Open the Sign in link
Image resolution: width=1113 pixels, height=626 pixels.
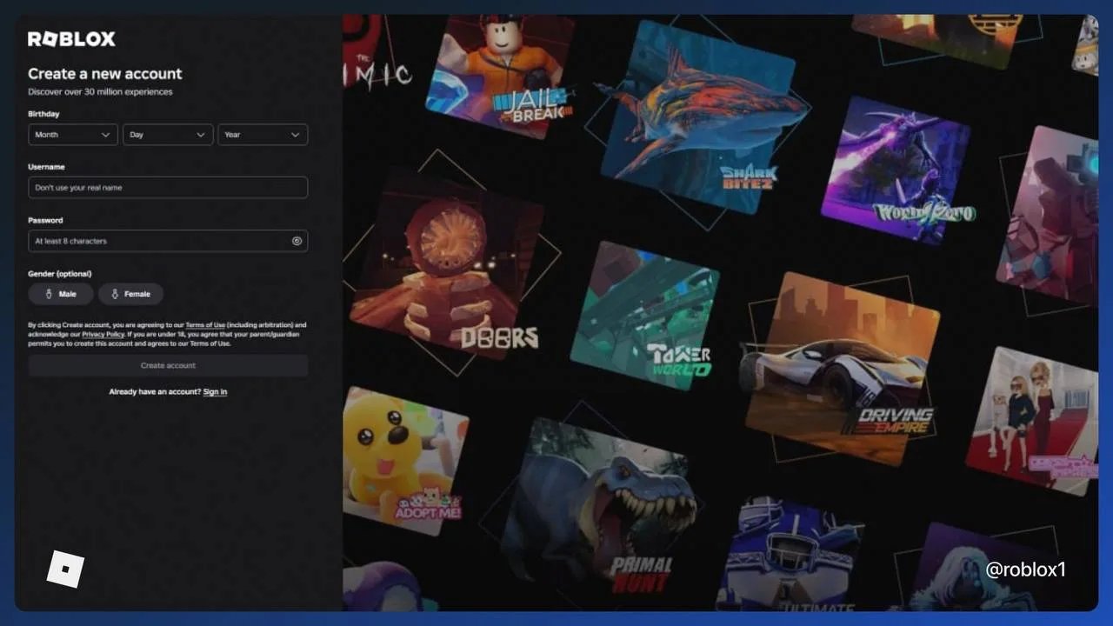tap(215, 392)
